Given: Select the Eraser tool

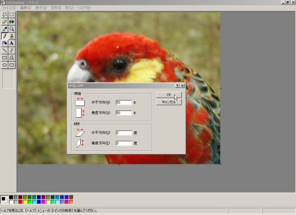Looking at the screenshot, I should pos(4,22).
